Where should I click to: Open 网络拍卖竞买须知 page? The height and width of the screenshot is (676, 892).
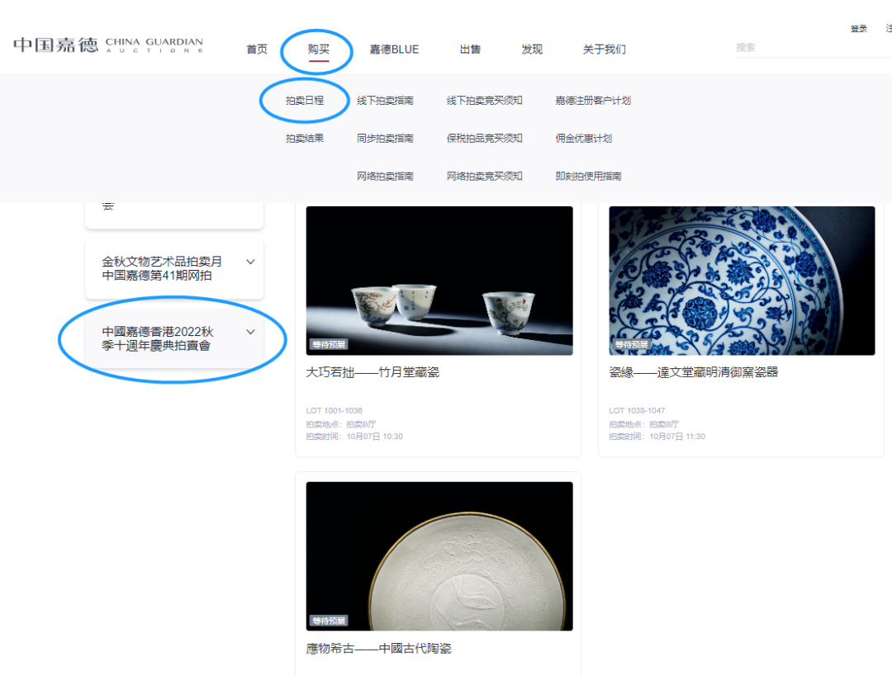(484, 177)
